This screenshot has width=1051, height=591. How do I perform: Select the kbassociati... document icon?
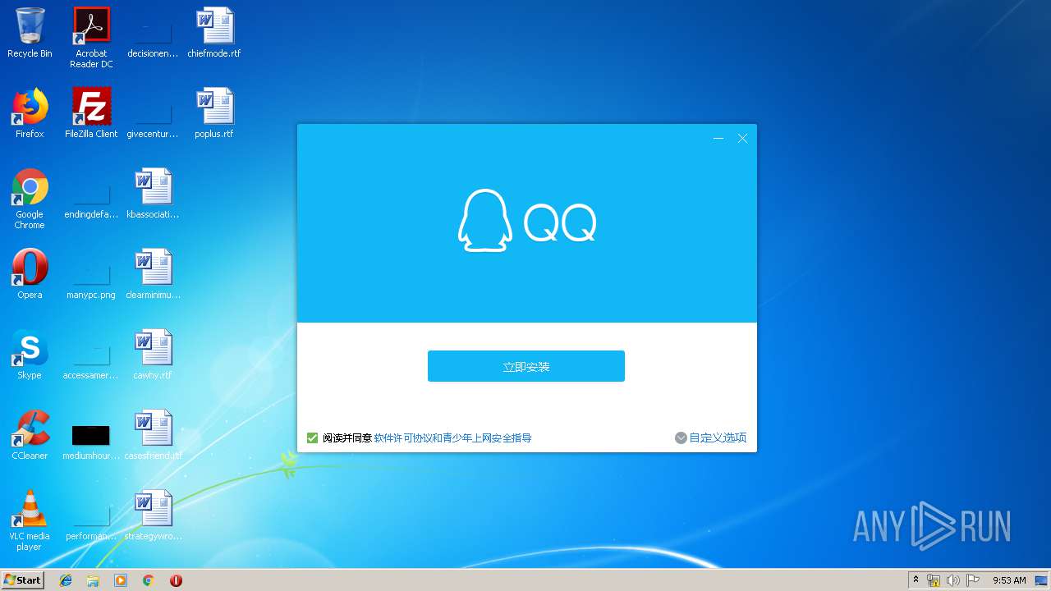(x=153, y=194)
